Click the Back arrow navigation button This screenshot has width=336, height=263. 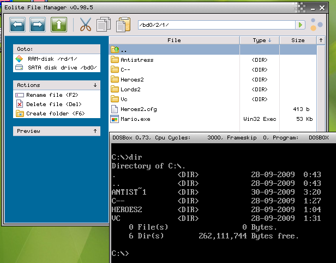coord(18,25)
